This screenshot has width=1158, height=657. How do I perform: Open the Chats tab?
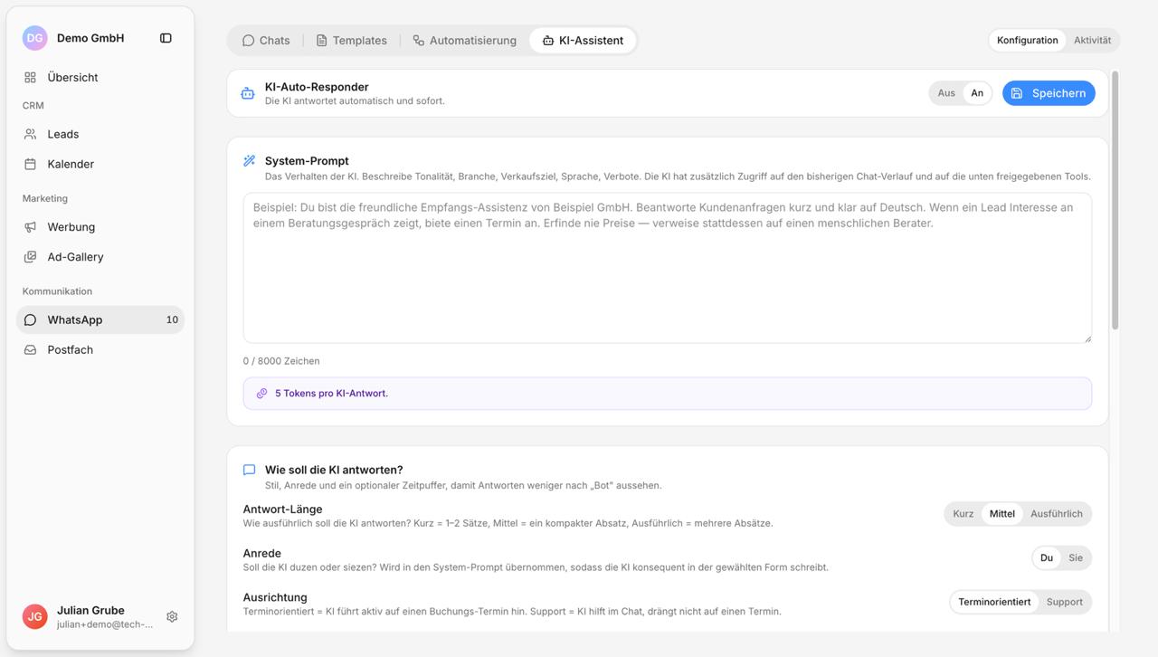(266, 41)
